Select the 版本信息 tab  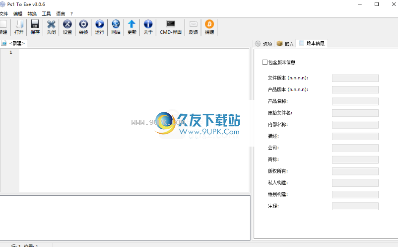click(x=312, y=43)
